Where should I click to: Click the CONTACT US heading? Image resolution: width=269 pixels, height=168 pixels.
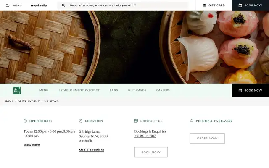tap(151, 121)
